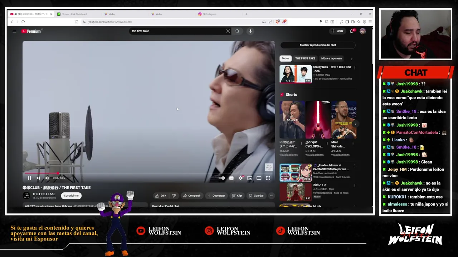Toggle subtitles in the player

231,178
